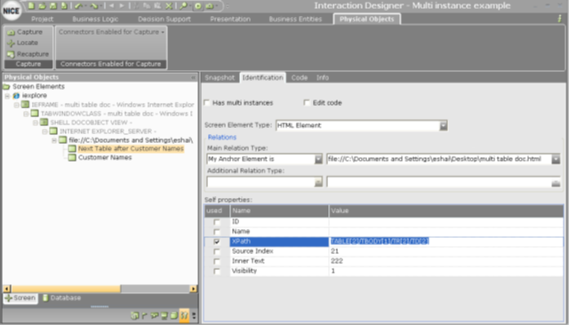This screenshot has height=325, width=569.
Task: Click the New document toolbar icon
Action: 31,5
